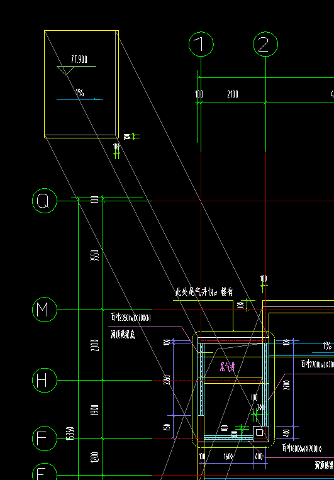Select the 1900 vertical dimension text
334x480 pixels.
95,410
